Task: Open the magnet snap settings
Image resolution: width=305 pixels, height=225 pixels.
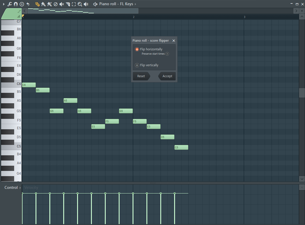Action: click(x=16, y=4)
